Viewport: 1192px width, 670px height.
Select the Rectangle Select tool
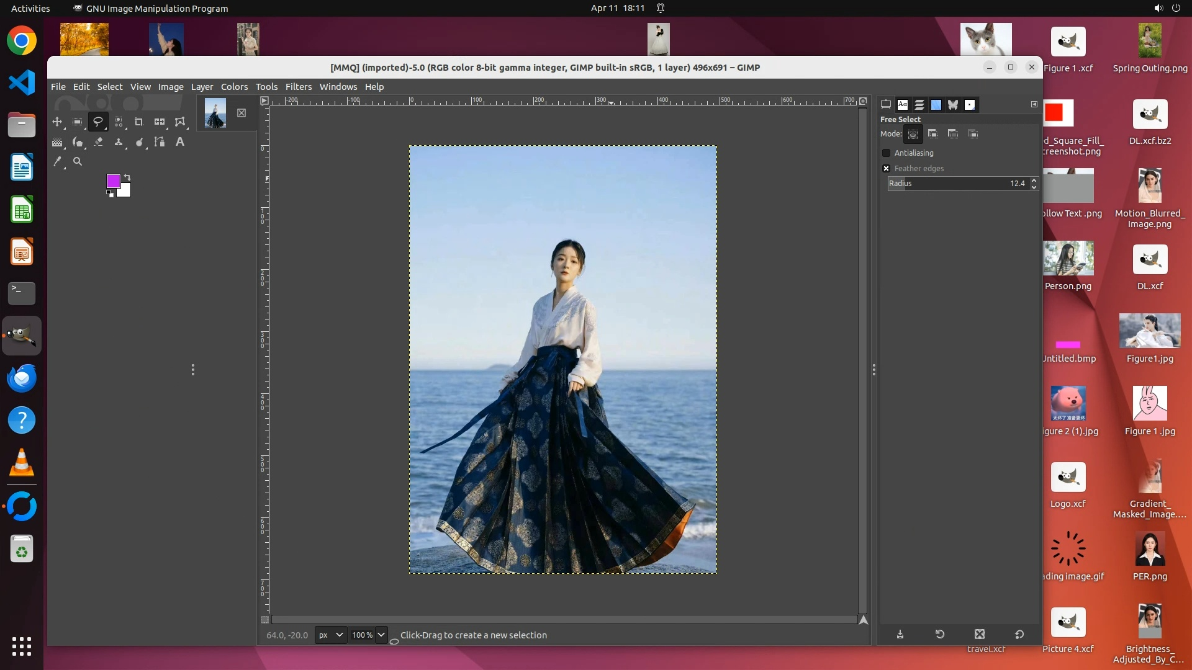tap(78, 122)
